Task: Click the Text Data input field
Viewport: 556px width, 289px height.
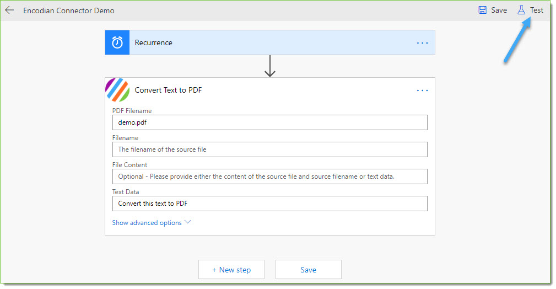Action: coord(270,204)
